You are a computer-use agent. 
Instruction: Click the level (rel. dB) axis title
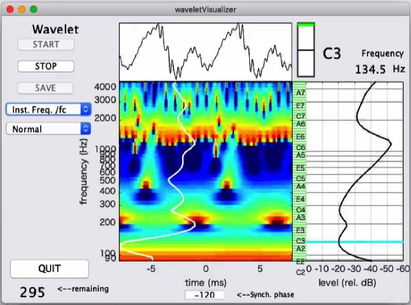(x=347, y=283)
